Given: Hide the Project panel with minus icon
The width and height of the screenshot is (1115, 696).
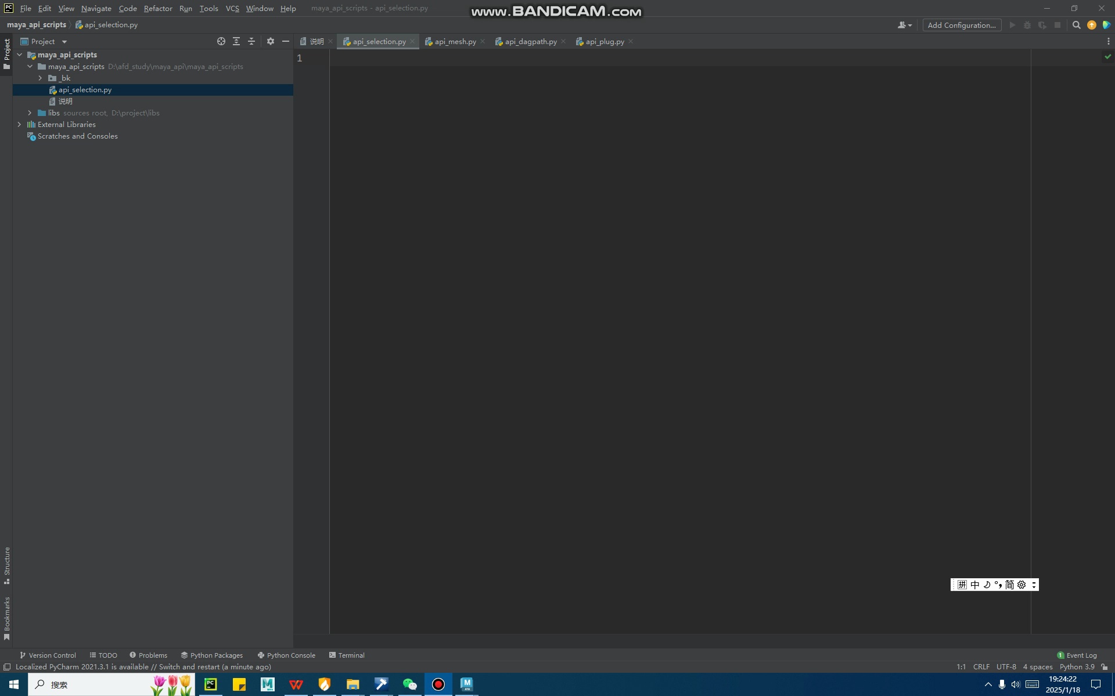Looking at the screenshot, I should (x=285, y=41).
